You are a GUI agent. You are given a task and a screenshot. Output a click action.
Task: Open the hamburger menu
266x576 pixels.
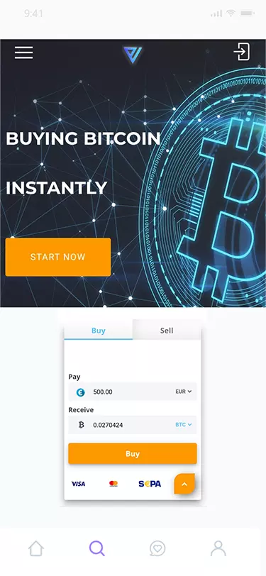(x=24, y=52)
